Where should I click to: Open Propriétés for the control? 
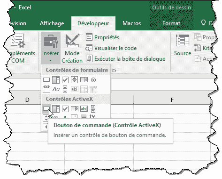(x=102, y=37)
